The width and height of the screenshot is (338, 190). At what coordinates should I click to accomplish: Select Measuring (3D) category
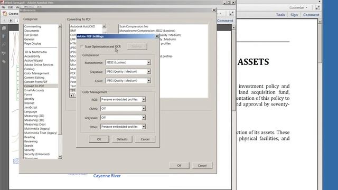click(34, 120)
